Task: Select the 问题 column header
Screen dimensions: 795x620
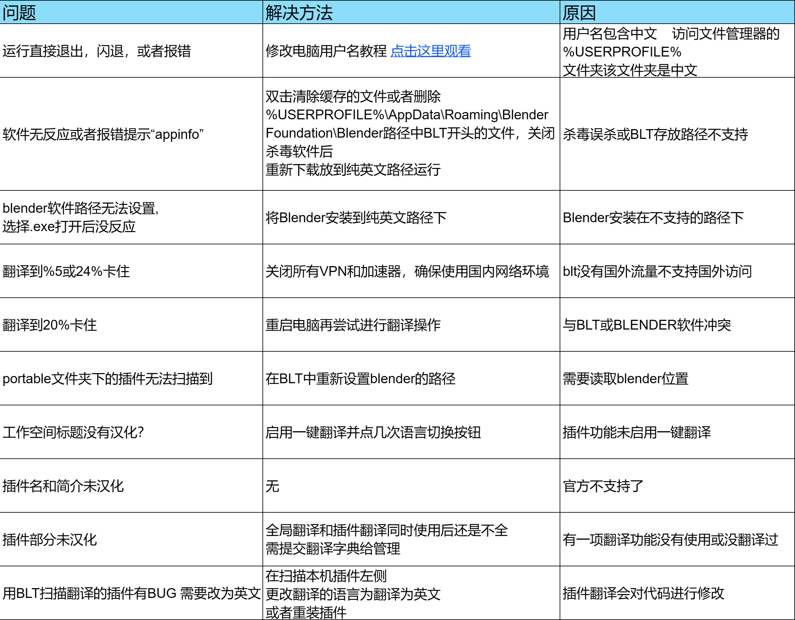Action: coord(131,12)
